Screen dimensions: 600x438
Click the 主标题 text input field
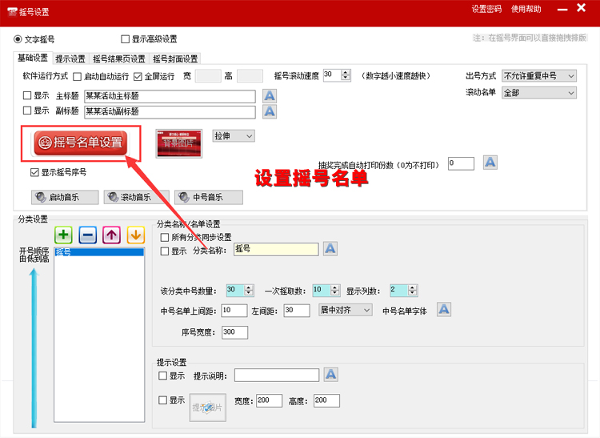point(169,96)
